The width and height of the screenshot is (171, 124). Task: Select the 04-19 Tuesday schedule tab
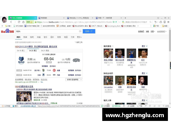tap(21, 51)
